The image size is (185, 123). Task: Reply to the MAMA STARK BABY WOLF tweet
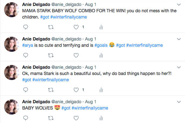[x=25, y=27]
